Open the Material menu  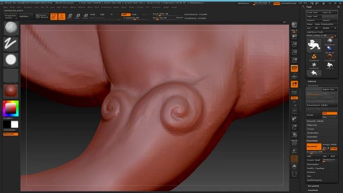(x=81, y=7)
